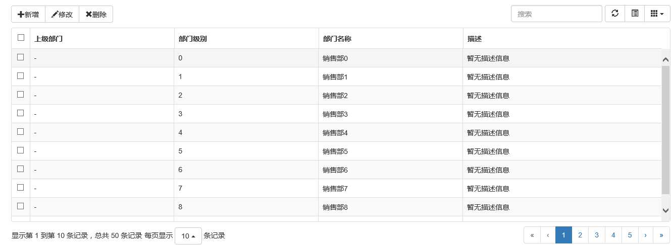Expand the page size 10 dropdown
This screenshot has width=671, height=245.
[188, 236]
